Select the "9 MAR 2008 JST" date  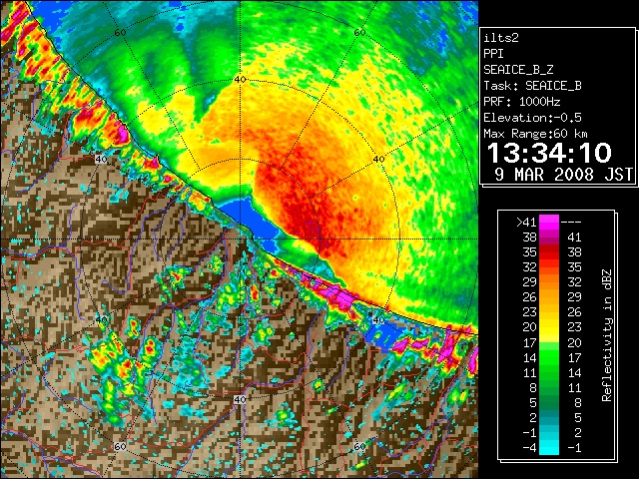tap(563, 174)
